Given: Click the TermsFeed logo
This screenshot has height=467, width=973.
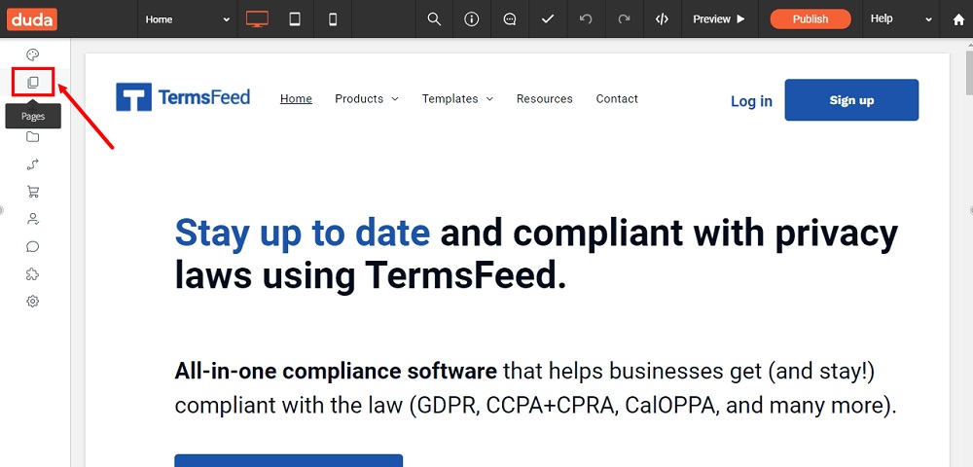Looking at the screenshot, I should (183, 97).
